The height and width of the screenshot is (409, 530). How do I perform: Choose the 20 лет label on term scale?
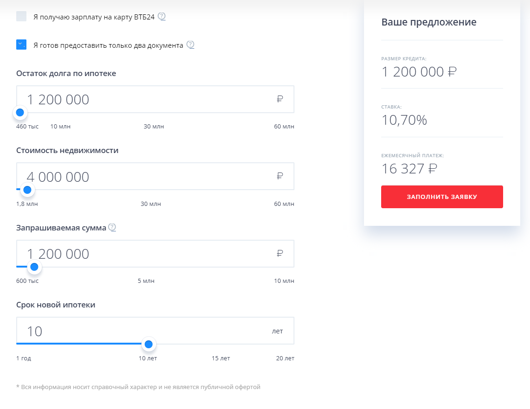tap(285, 358)
